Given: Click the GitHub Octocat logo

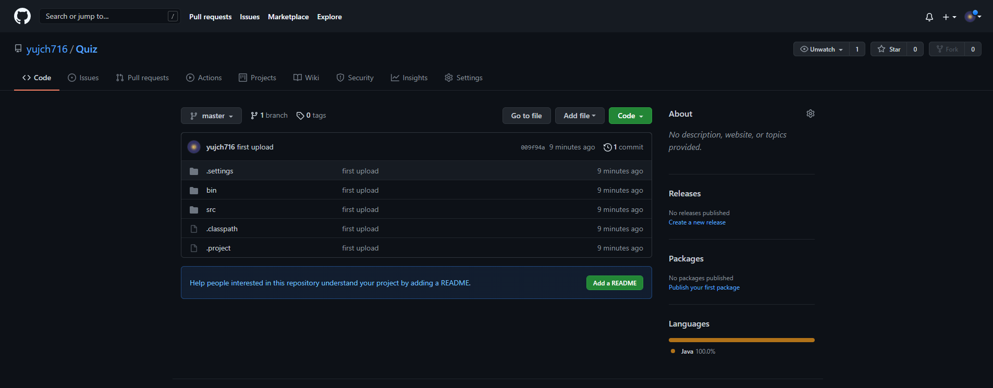Looking at the screenshot, I should click(x=22, y=16).
